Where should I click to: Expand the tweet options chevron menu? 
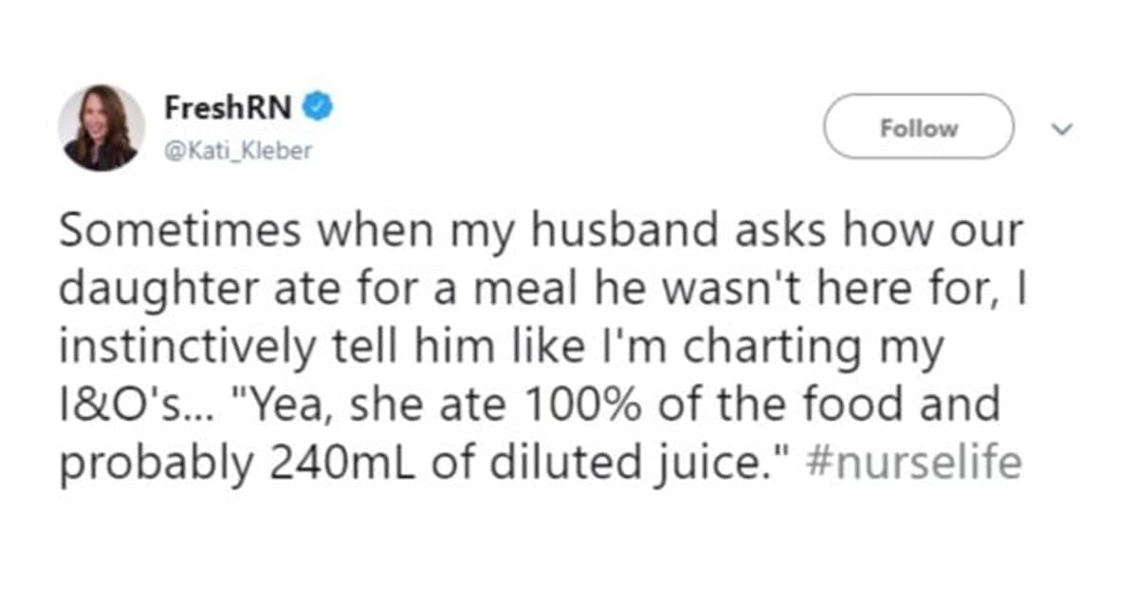(1061, 127)
